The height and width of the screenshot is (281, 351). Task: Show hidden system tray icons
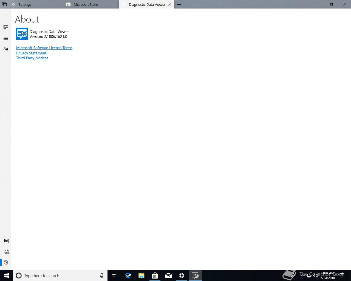click(302, 276)
